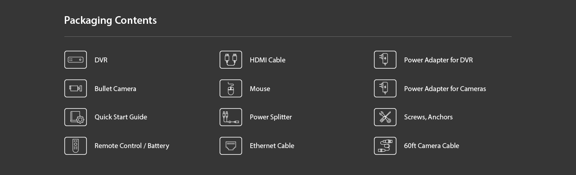Click the Power Splitter icon
The image size is (576, 175).
coord(231,117)
